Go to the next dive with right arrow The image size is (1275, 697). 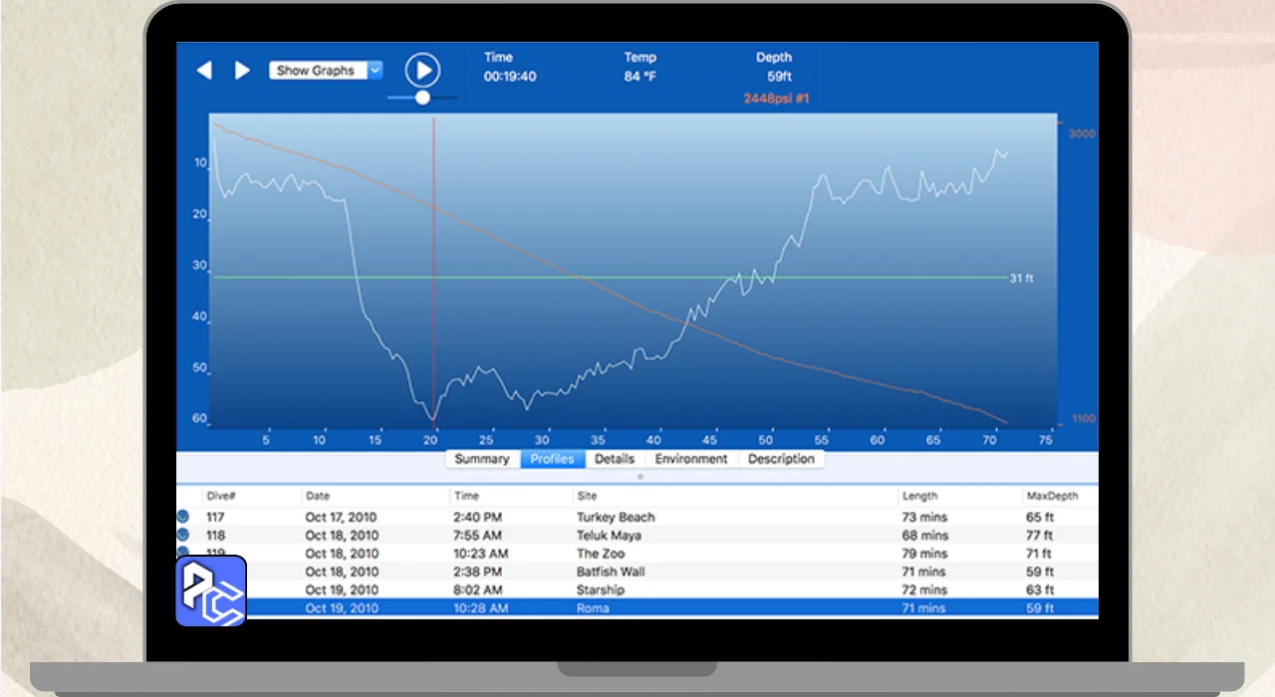click(242, 71)
